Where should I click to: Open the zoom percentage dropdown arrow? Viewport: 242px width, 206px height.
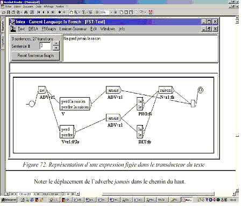tap(111, 12)
